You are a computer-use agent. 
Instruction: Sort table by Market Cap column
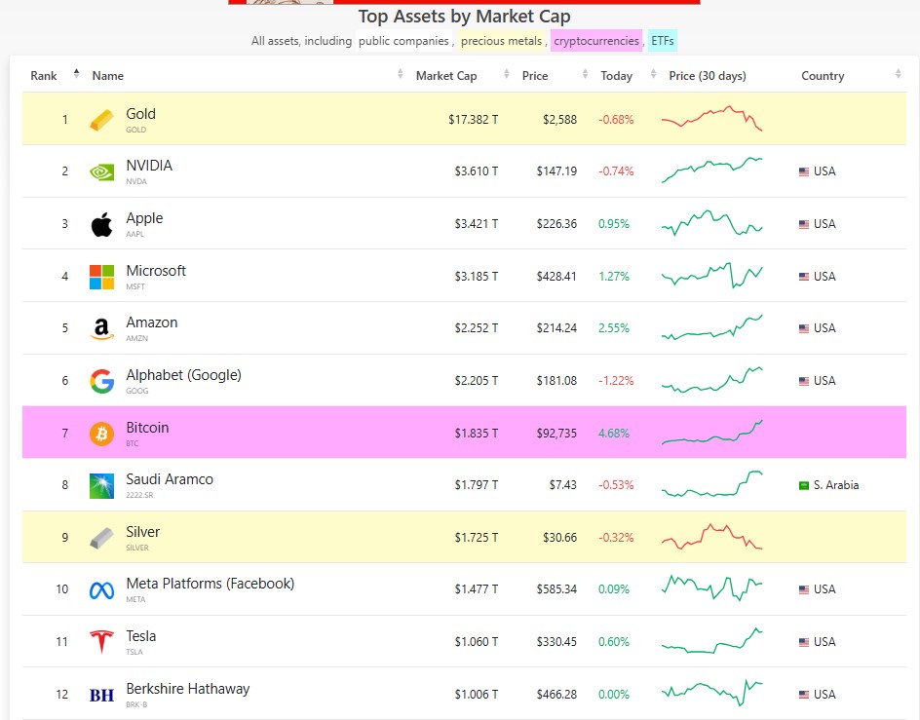[446, 76]
